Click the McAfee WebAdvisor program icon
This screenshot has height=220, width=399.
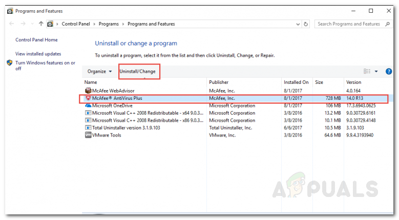88,91
